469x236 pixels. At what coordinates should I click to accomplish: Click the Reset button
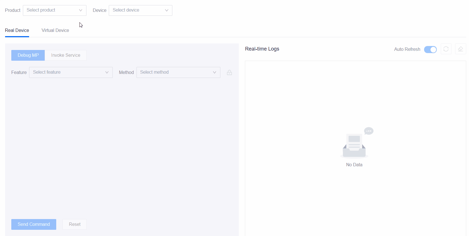click(x=75, y=224)
